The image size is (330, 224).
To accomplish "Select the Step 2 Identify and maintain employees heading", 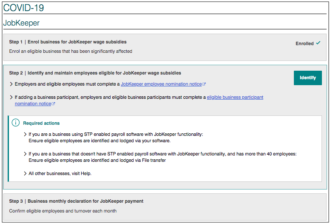I will (x=95, y=73).
